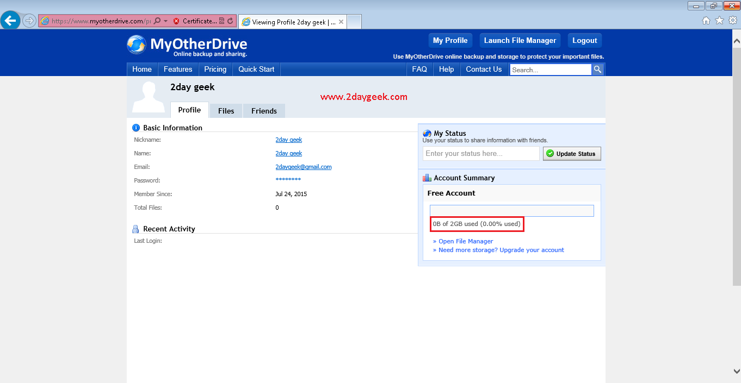Click the scrollbar down arrow
The height and width of the screenshot is (383, 741).
737,372
